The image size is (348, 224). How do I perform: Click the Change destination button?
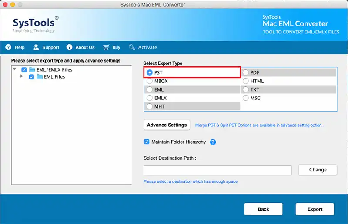318,170
